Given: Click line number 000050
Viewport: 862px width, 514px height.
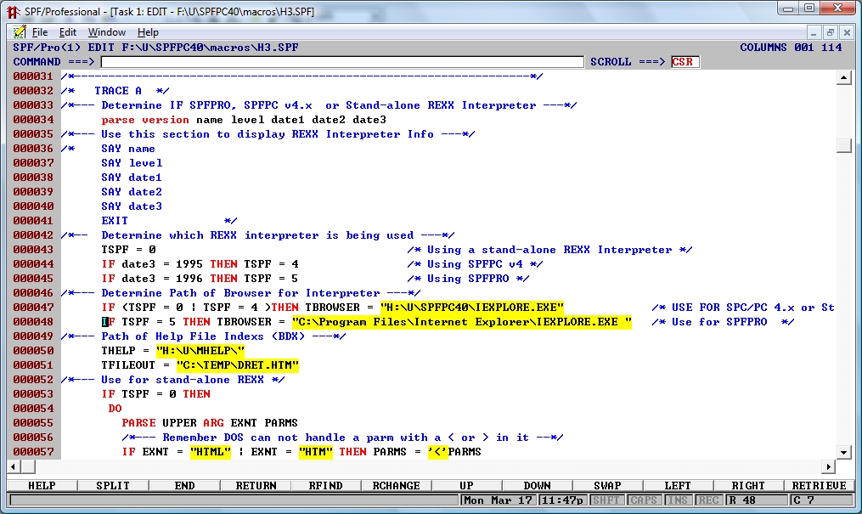Looking at the screenshot, I should [x=33, y=351].
